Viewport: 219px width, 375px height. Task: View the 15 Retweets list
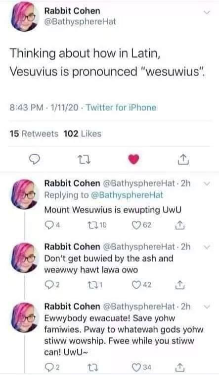click(34, 134)
